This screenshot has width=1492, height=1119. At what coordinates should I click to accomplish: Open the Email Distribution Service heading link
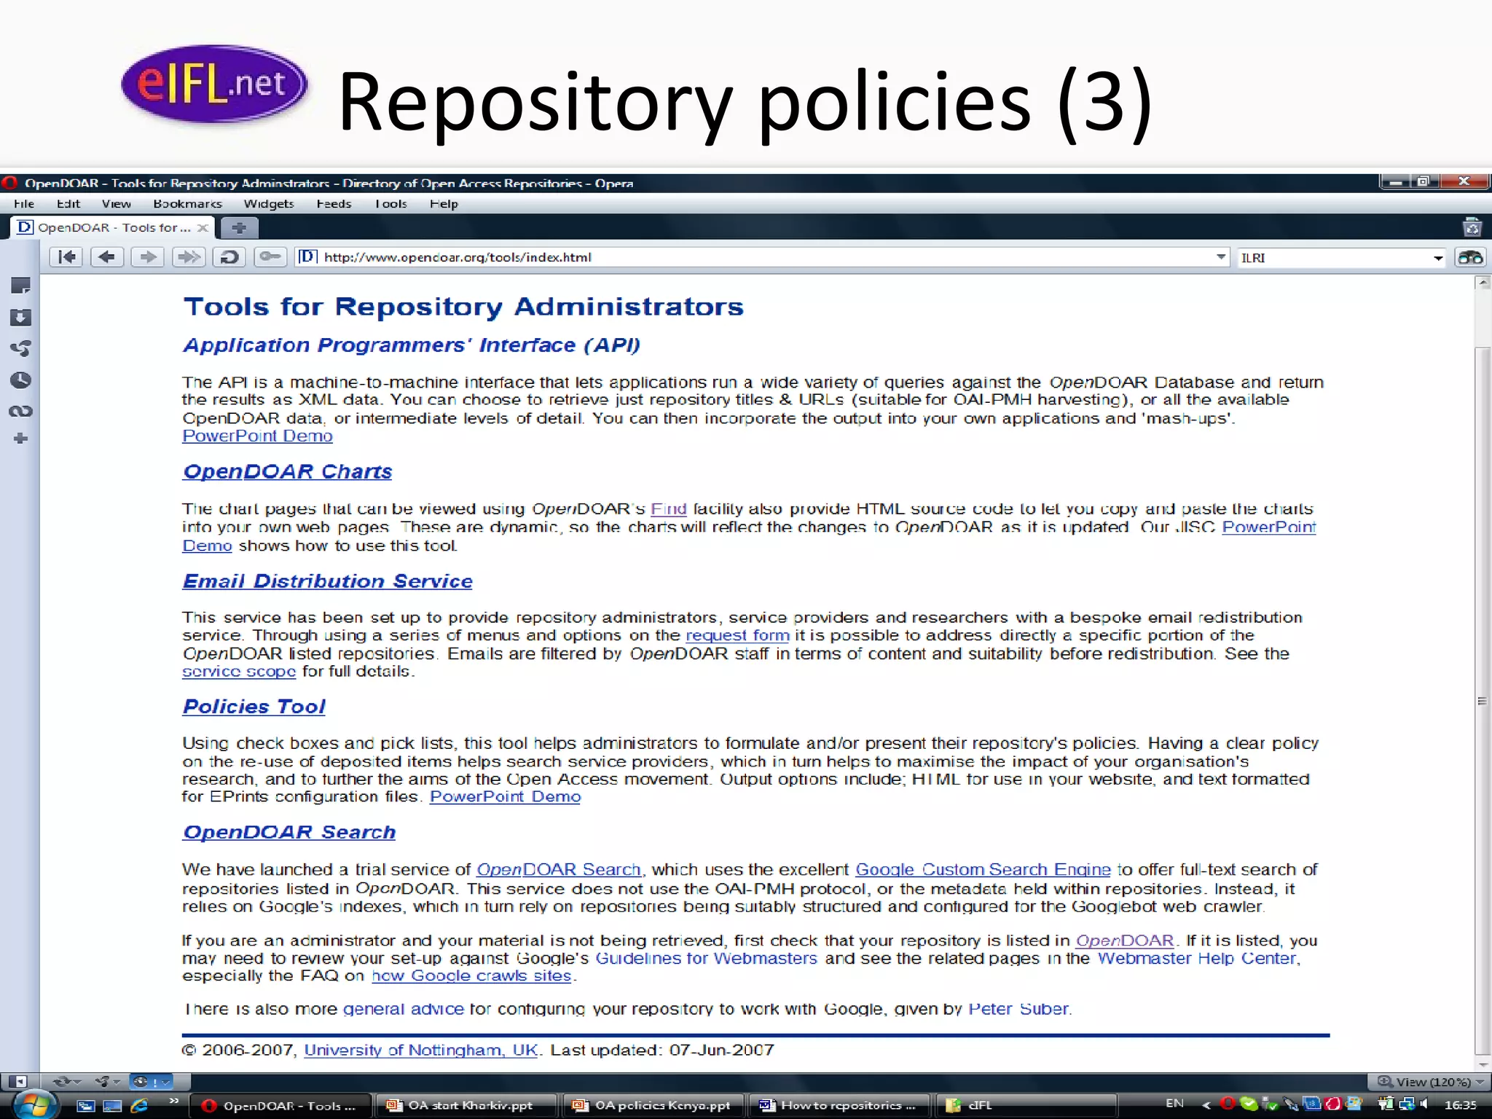pos(327,581)
